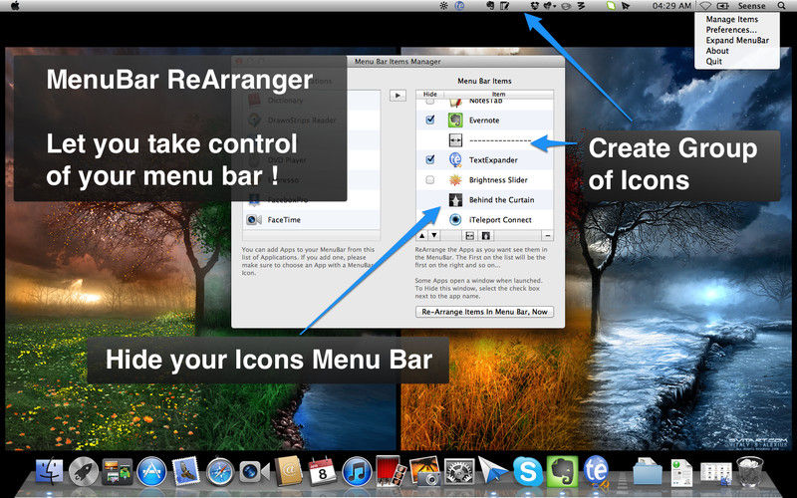The height and width of the screenshot is (498, 797).
Task: Tick the Hide checkbox for Evernote
Action: (430, 120)
